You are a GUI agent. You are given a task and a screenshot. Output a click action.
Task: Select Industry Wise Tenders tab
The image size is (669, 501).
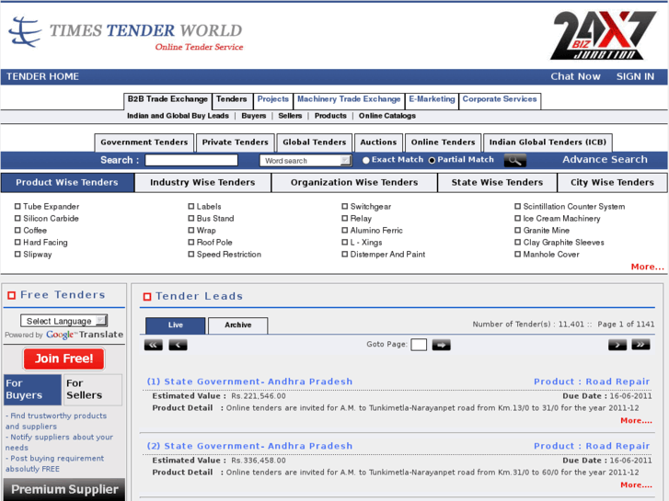[202, 183]
